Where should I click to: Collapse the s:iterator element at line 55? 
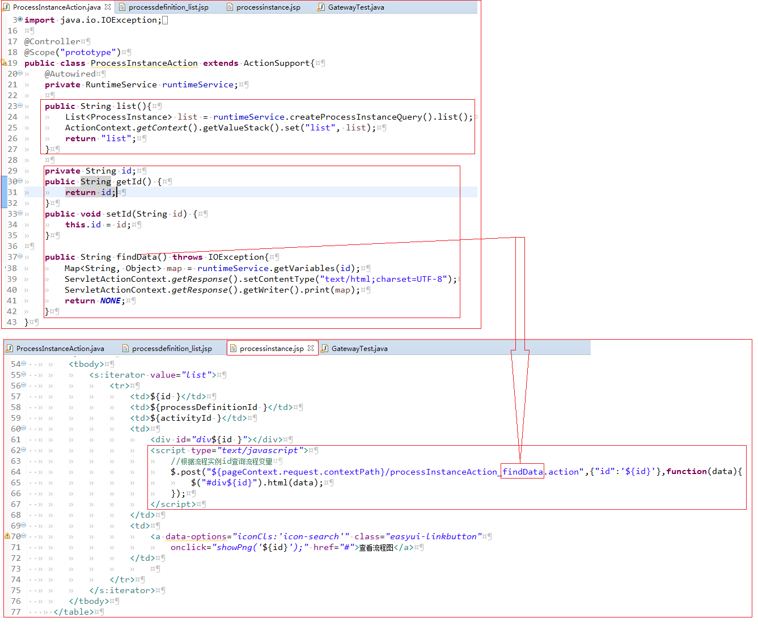click(x=23, y=374)
